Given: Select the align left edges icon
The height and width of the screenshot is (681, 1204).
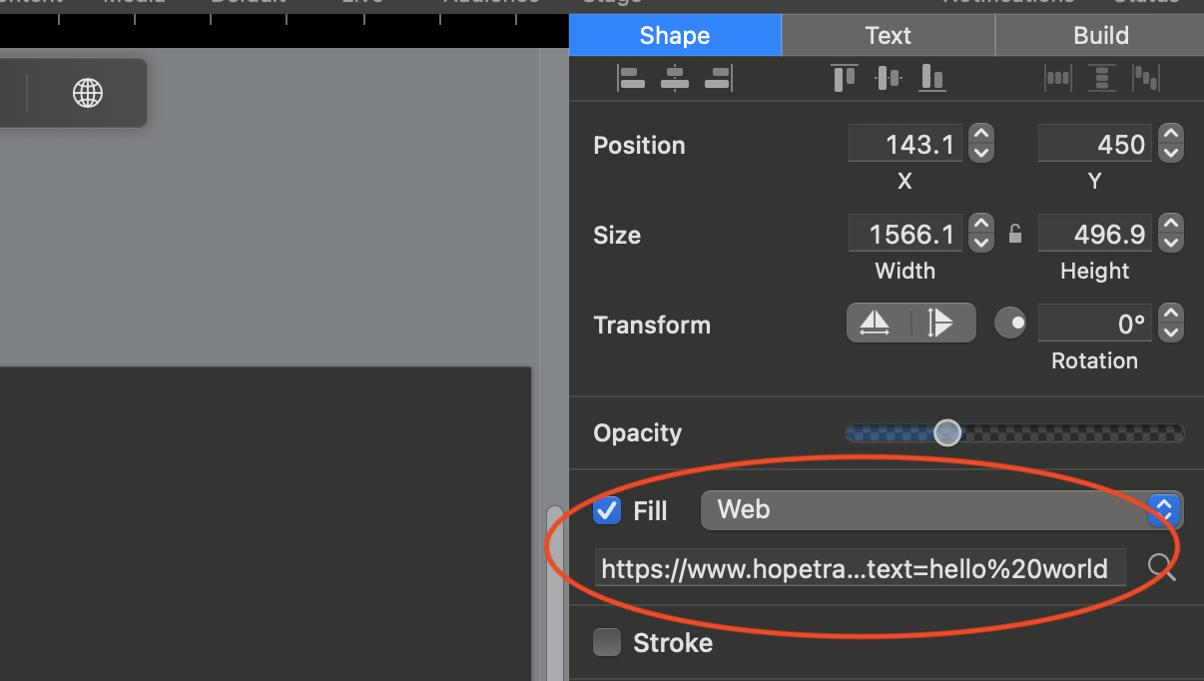Looking at the screenshot, I should click(632, 78).
